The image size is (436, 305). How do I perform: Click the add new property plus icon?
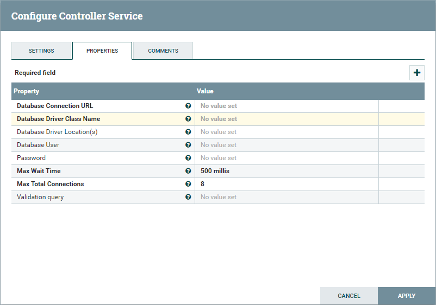coord(417,73)
